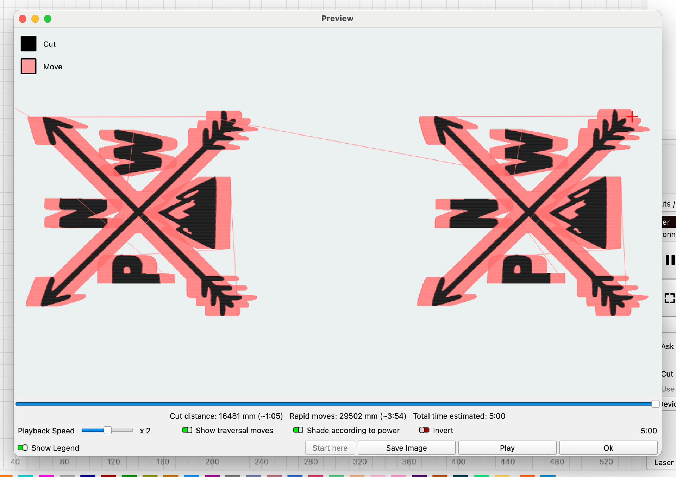This screenshot has height=477, width=676.
Task: Enable the Invert toggle
Action: point(424,430)
